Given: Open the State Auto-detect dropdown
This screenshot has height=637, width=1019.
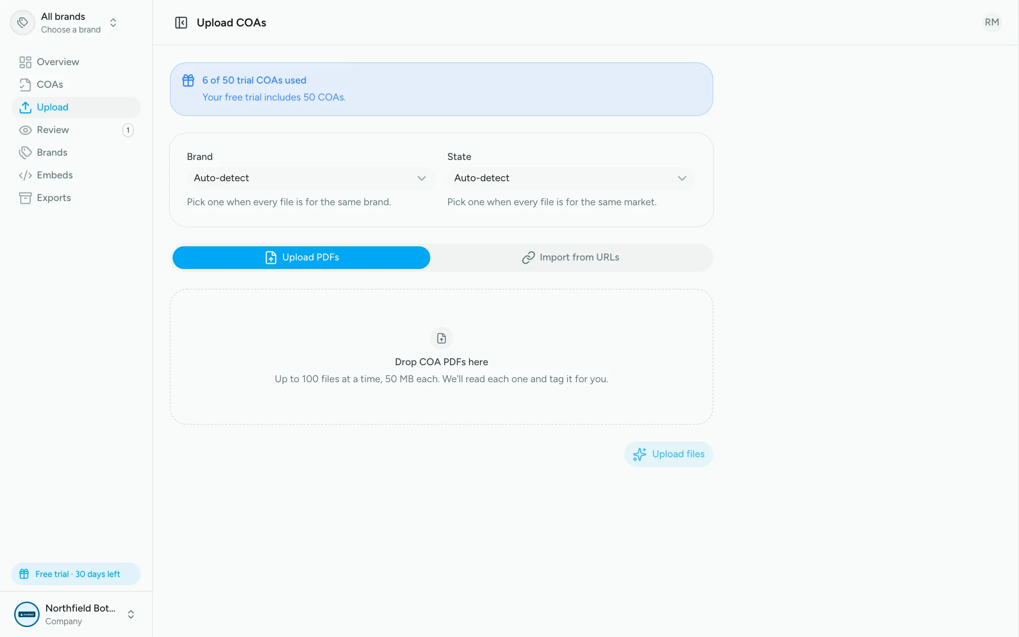Looking at the screenshot, I should [x=571, y=178].
